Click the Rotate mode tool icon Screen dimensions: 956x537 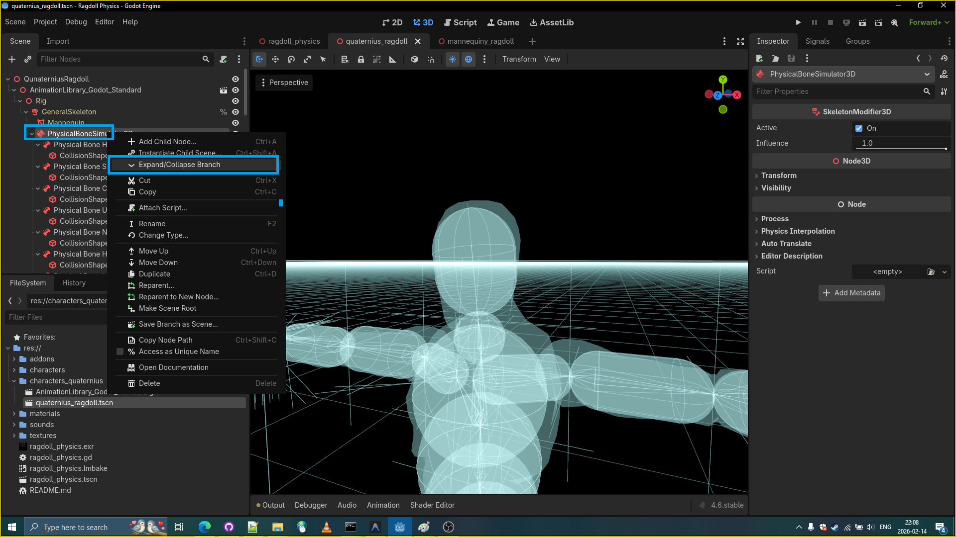(x=291, y=59)
